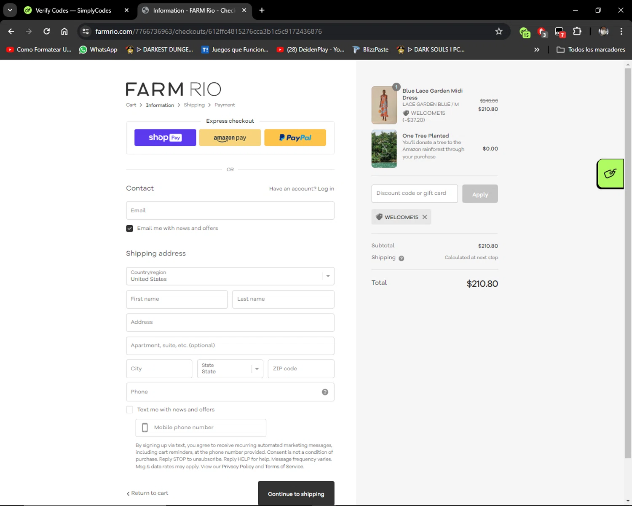Close the FARM Rio Information tab
The width and height of the screenshot is (632, 506).
[x=244, y=10]
